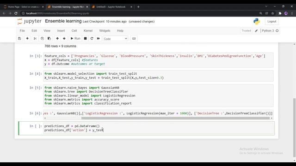Reload the current page
This screenshot has height=166, width=296.
coord(16,13)
